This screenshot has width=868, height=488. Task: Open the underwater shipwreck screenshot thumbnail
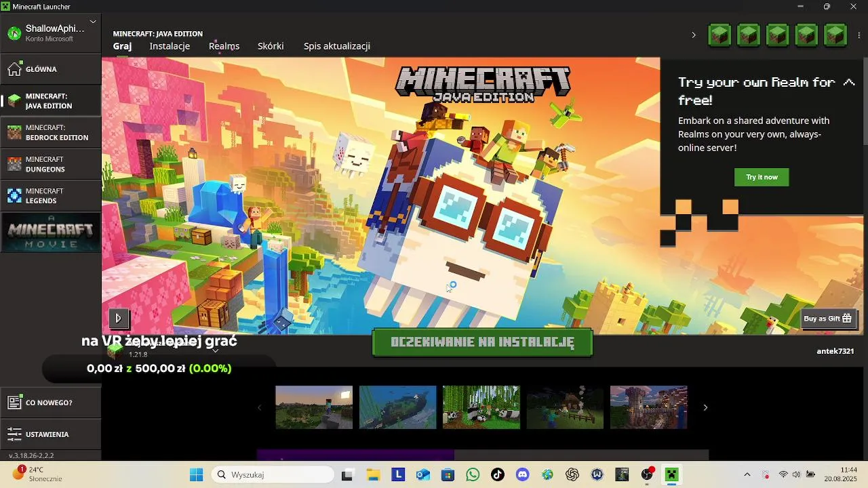397,407
